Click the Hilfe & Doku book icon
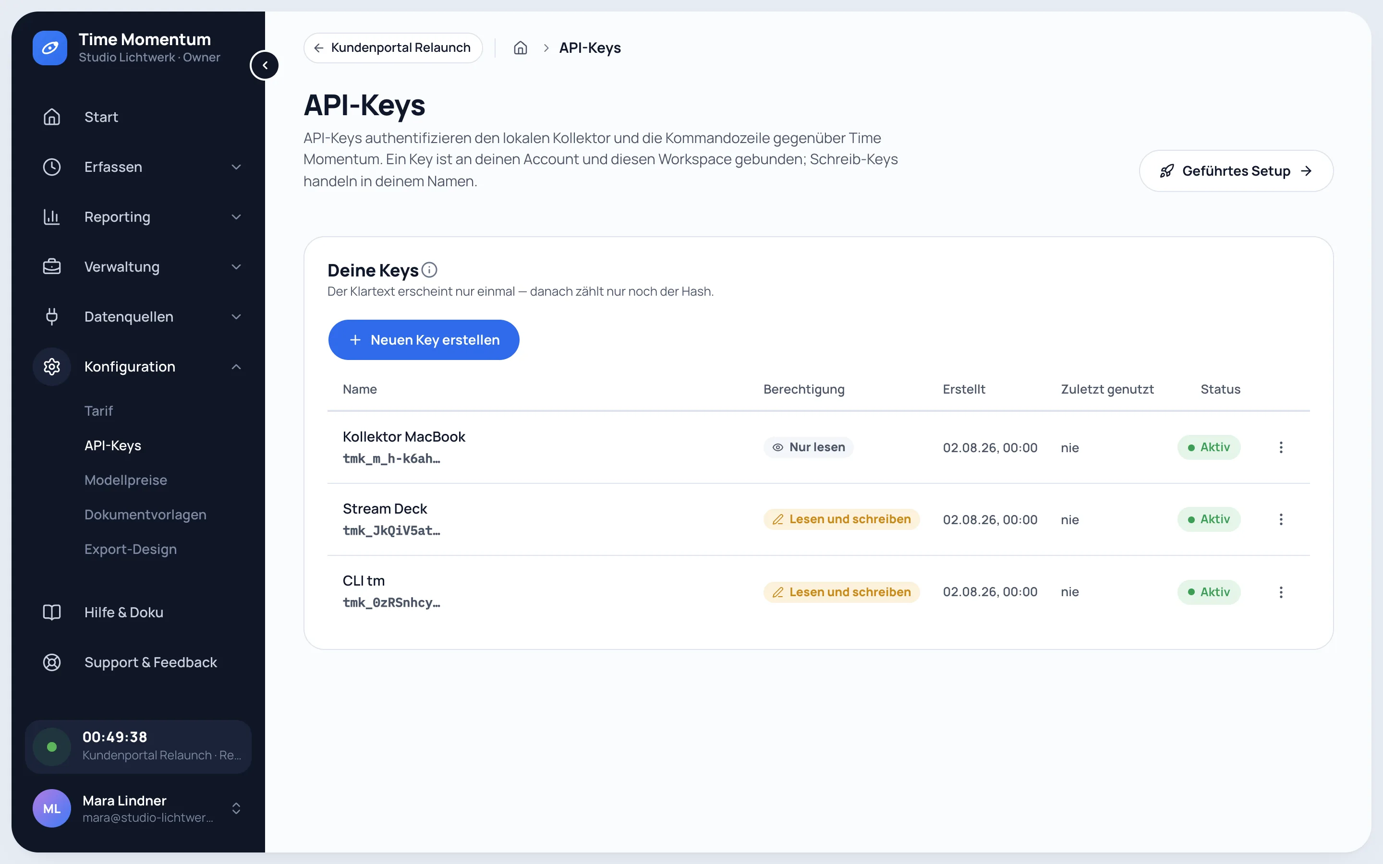 52,612
